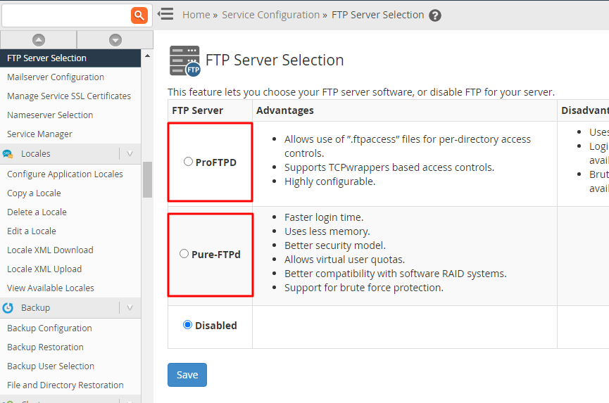Collapse the Backup section chevron

click(130, 308)
